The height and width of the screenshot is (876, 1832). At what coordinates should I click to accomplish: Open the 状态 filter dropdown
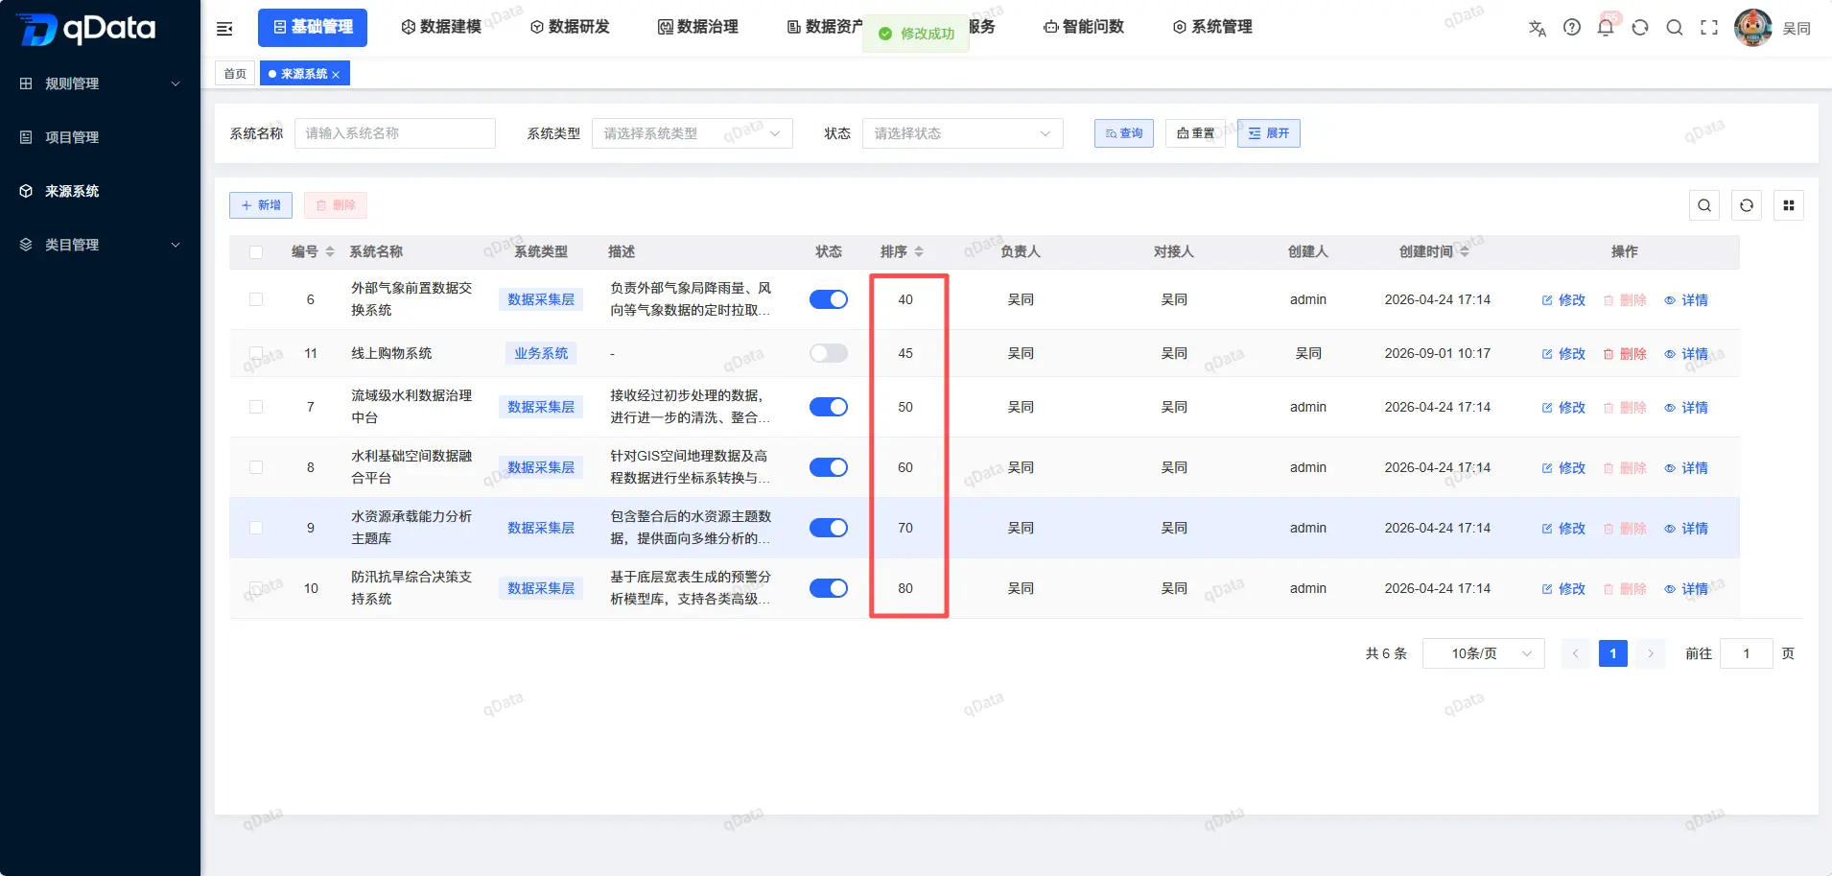pyautogui.click(x=963, y=133)
